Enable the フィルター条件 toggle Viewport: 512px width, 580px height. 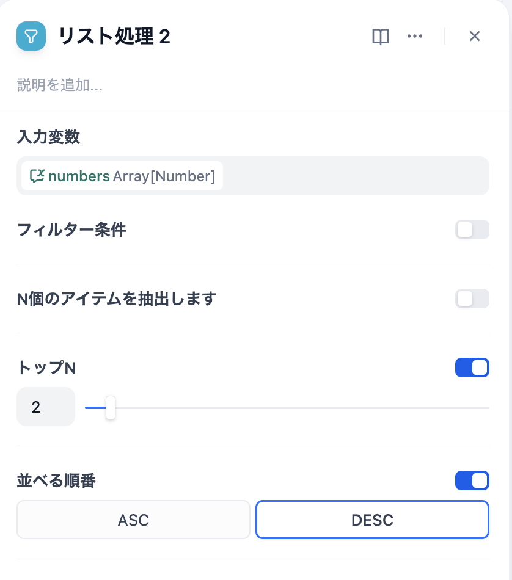point(472,230)
